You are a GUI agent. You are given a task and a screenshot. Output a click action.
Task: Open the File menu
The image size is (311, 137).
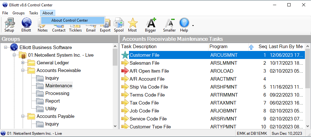coord(5,13)
